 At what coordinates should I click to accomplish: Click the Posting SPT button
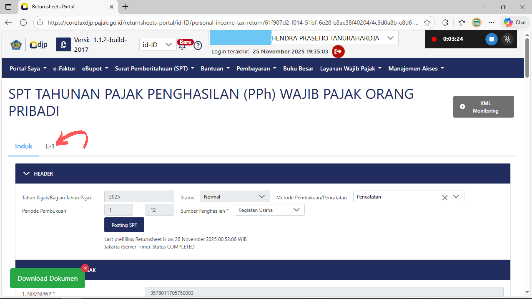click(x=124, y=225)
